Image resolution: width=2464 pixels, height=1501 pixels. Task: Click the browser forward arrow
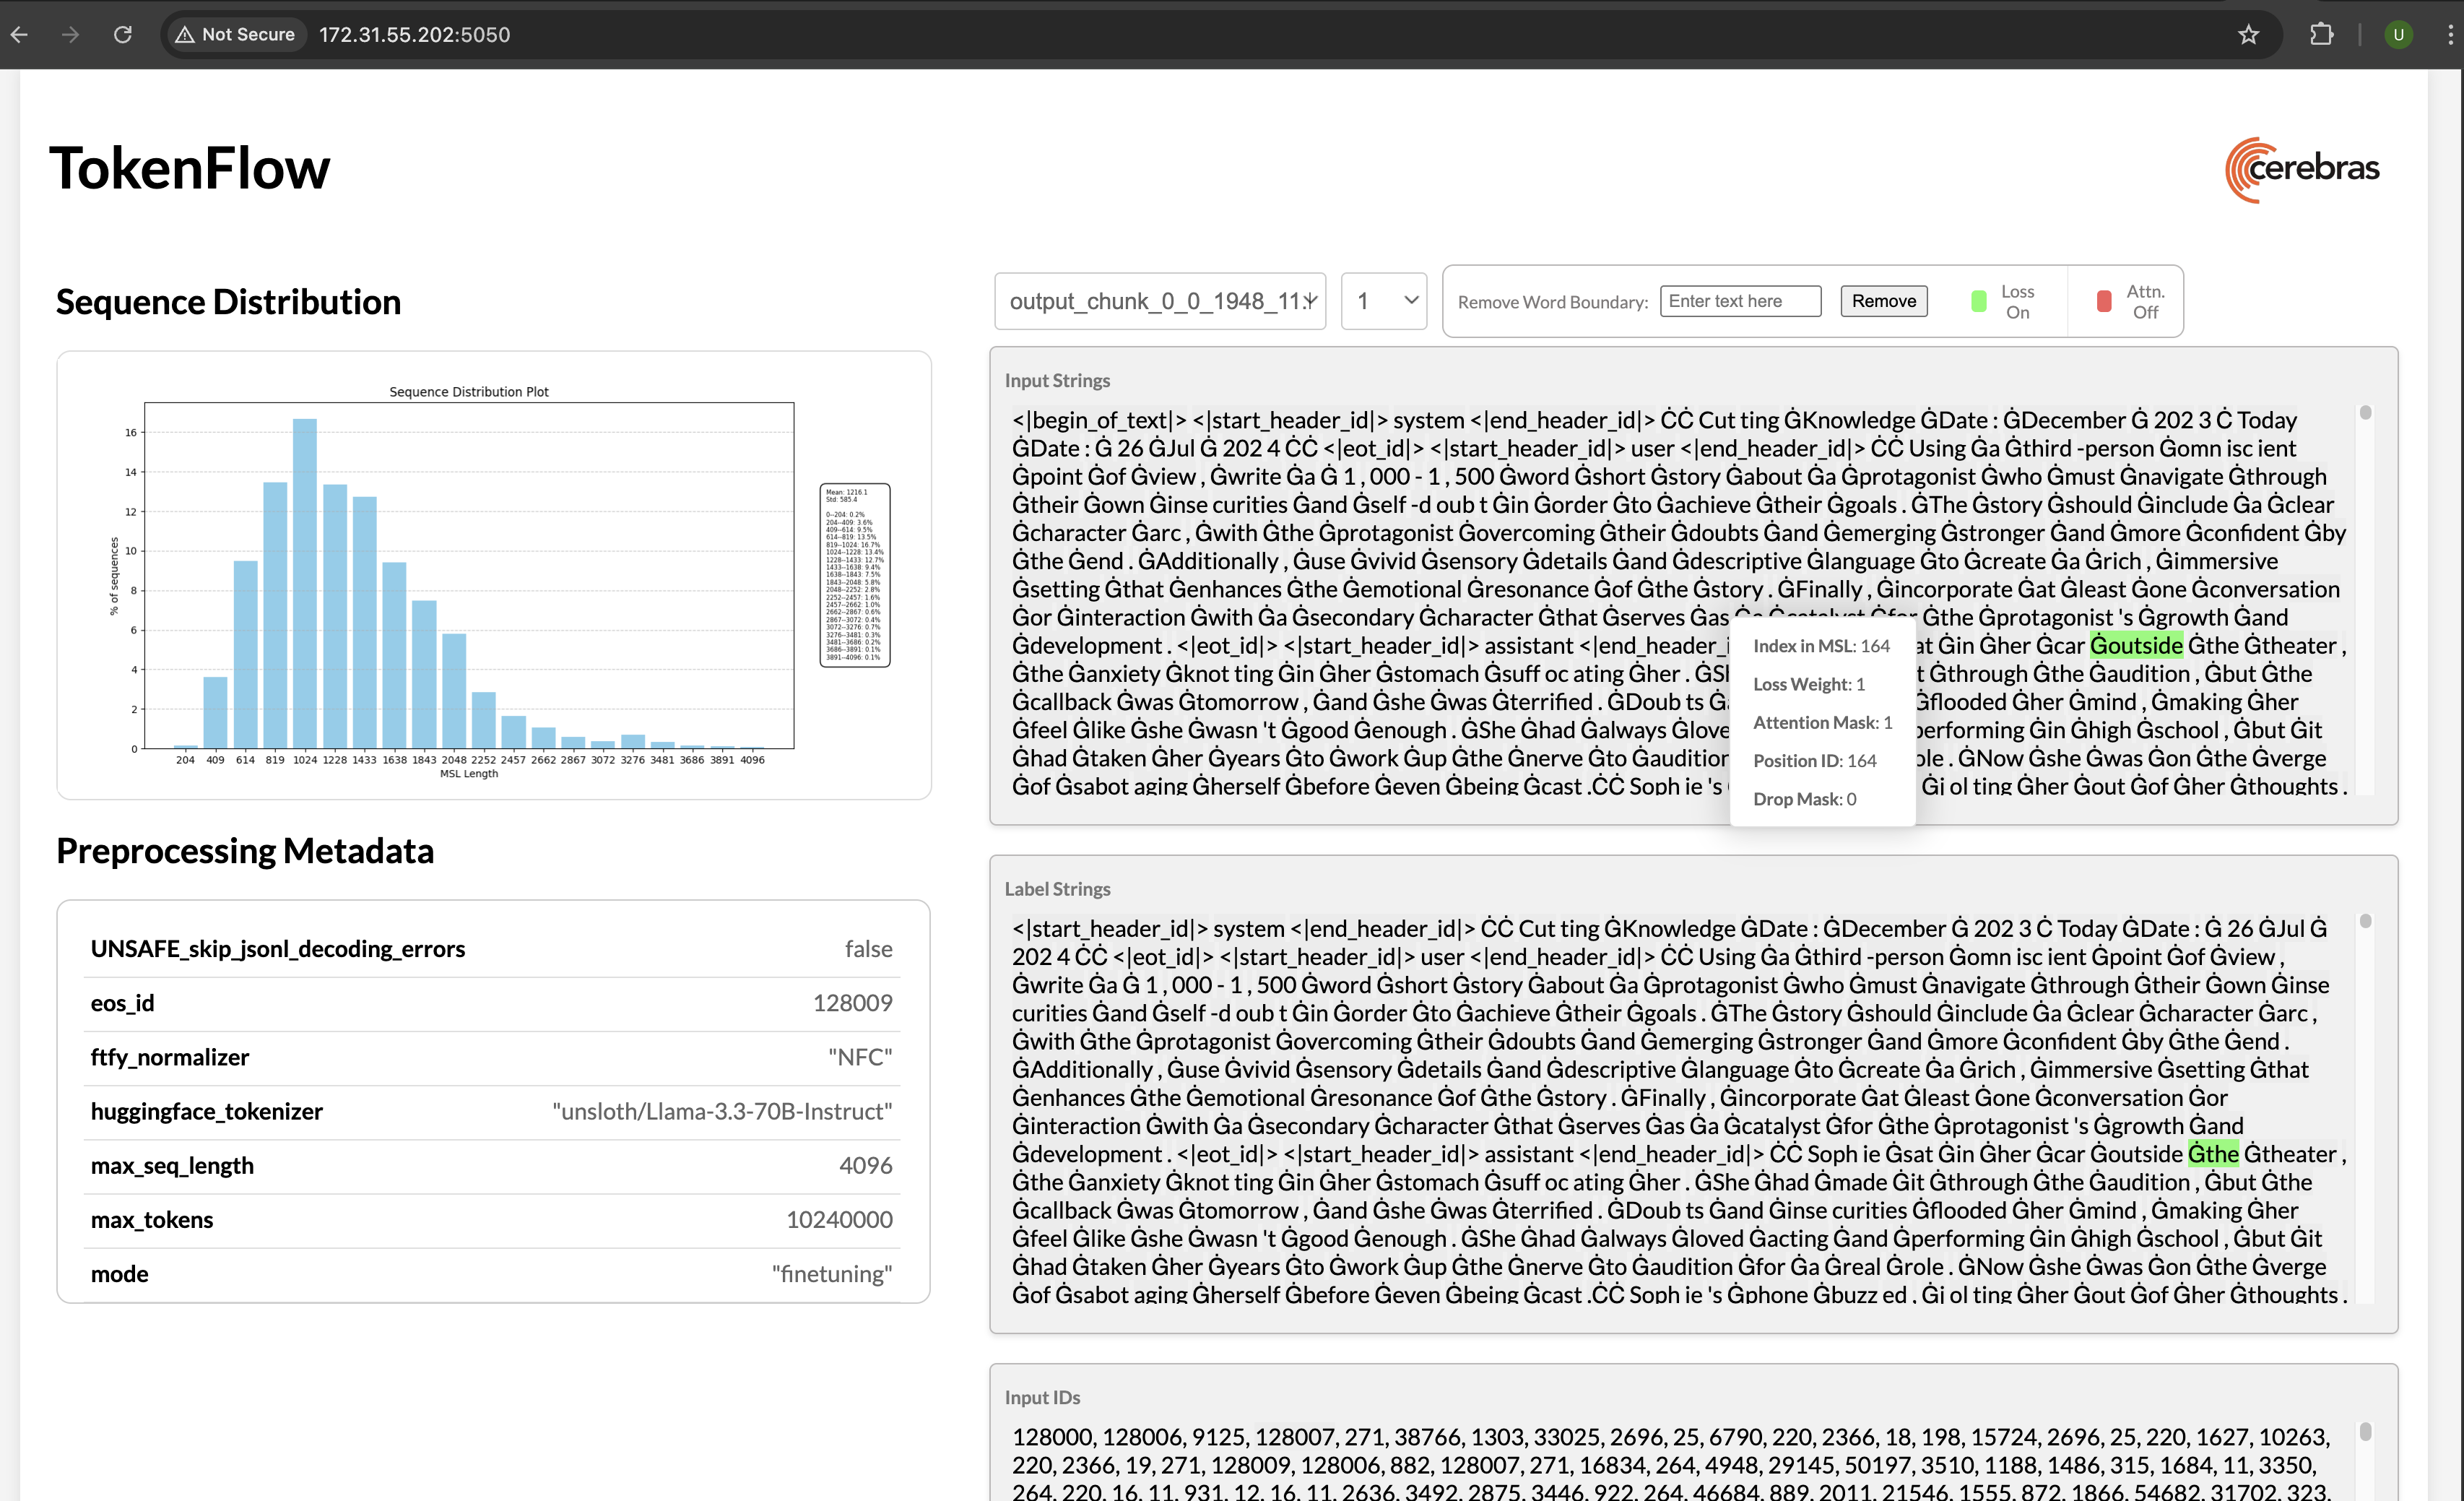tap(70, 35)
